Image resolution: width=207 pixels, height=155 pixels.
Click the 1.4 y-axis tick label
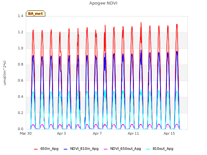pos(20,16)
